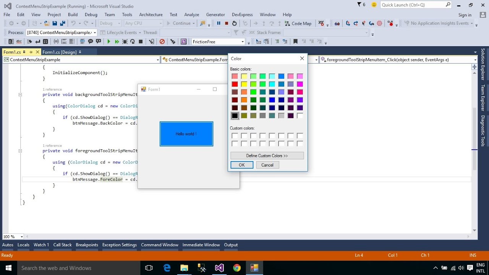The image size is (489, 275).
Task: Open notifications flag icon
Action: pos(359,5)
